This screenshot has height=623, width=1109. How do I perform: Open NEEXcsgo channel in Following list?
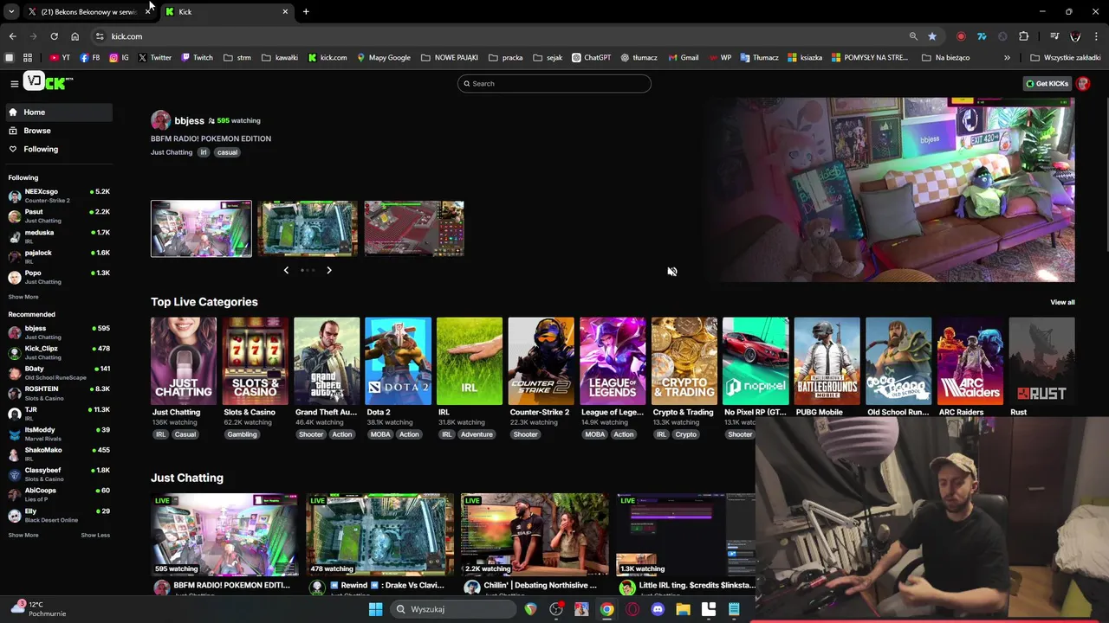click(59, 196)
